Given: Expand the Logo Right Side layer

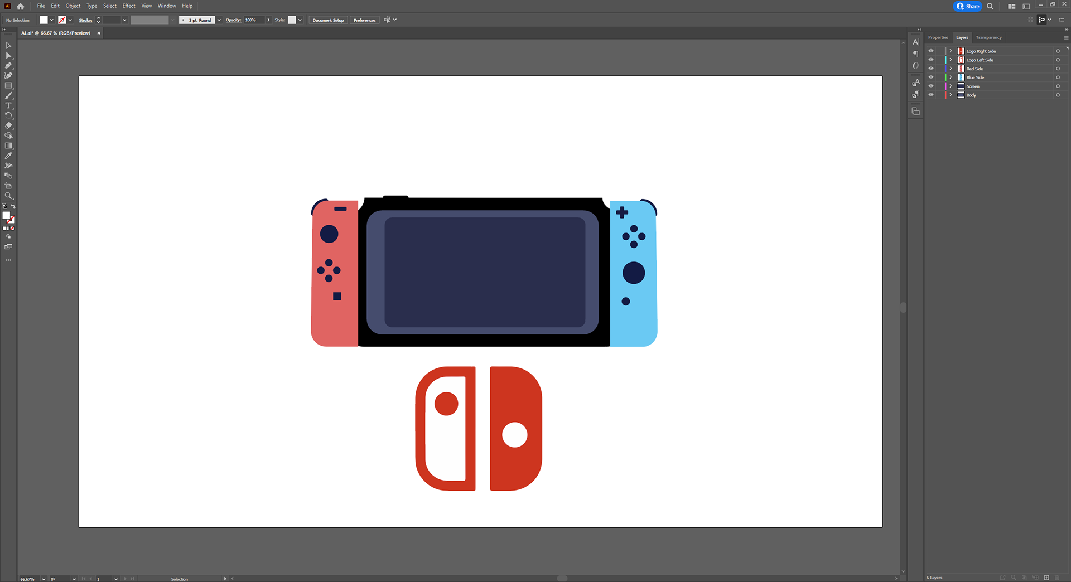Looking at the screenshot, I should tap(951, 51).
